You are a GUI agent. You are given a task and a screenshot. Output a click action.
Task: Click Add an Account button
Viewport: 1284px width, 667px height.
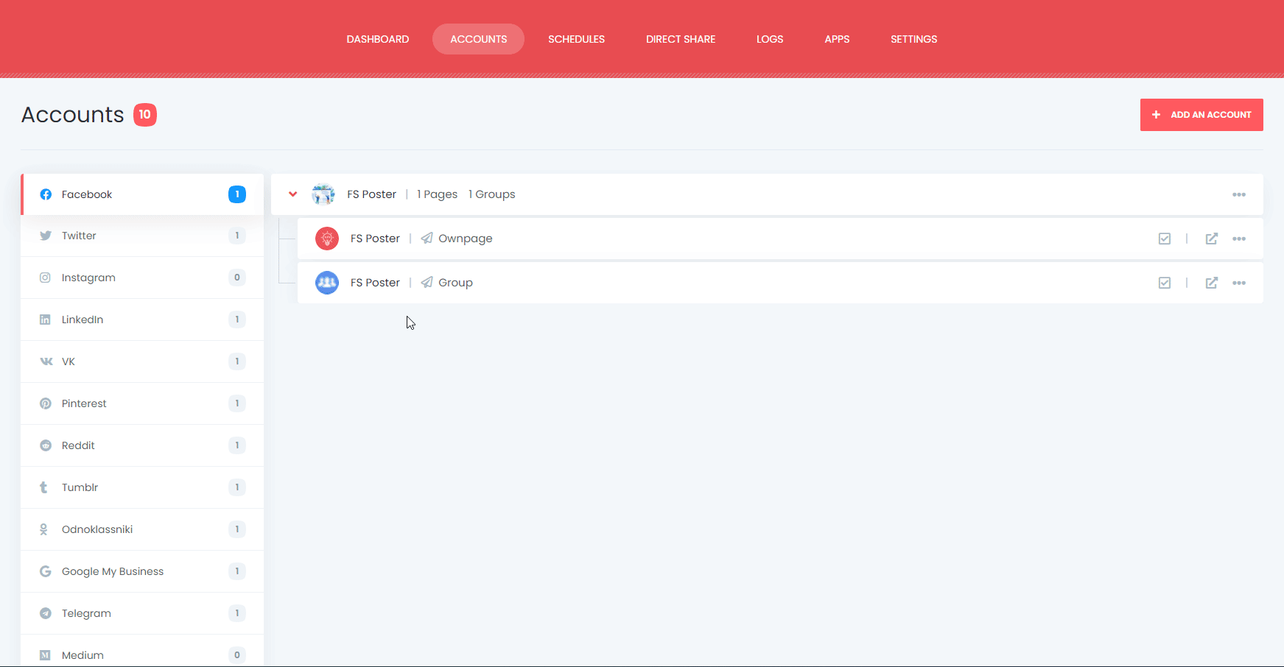tap(1201, 115)
